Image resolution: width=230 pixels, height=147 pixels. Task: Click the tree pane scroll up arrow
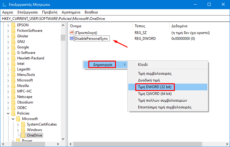(63, 25)
